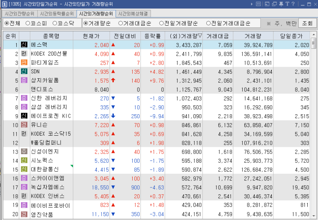318x220 pixels.
Task: Click the purple 증 badge next to 상지카일룸
Action: (24, 80)
